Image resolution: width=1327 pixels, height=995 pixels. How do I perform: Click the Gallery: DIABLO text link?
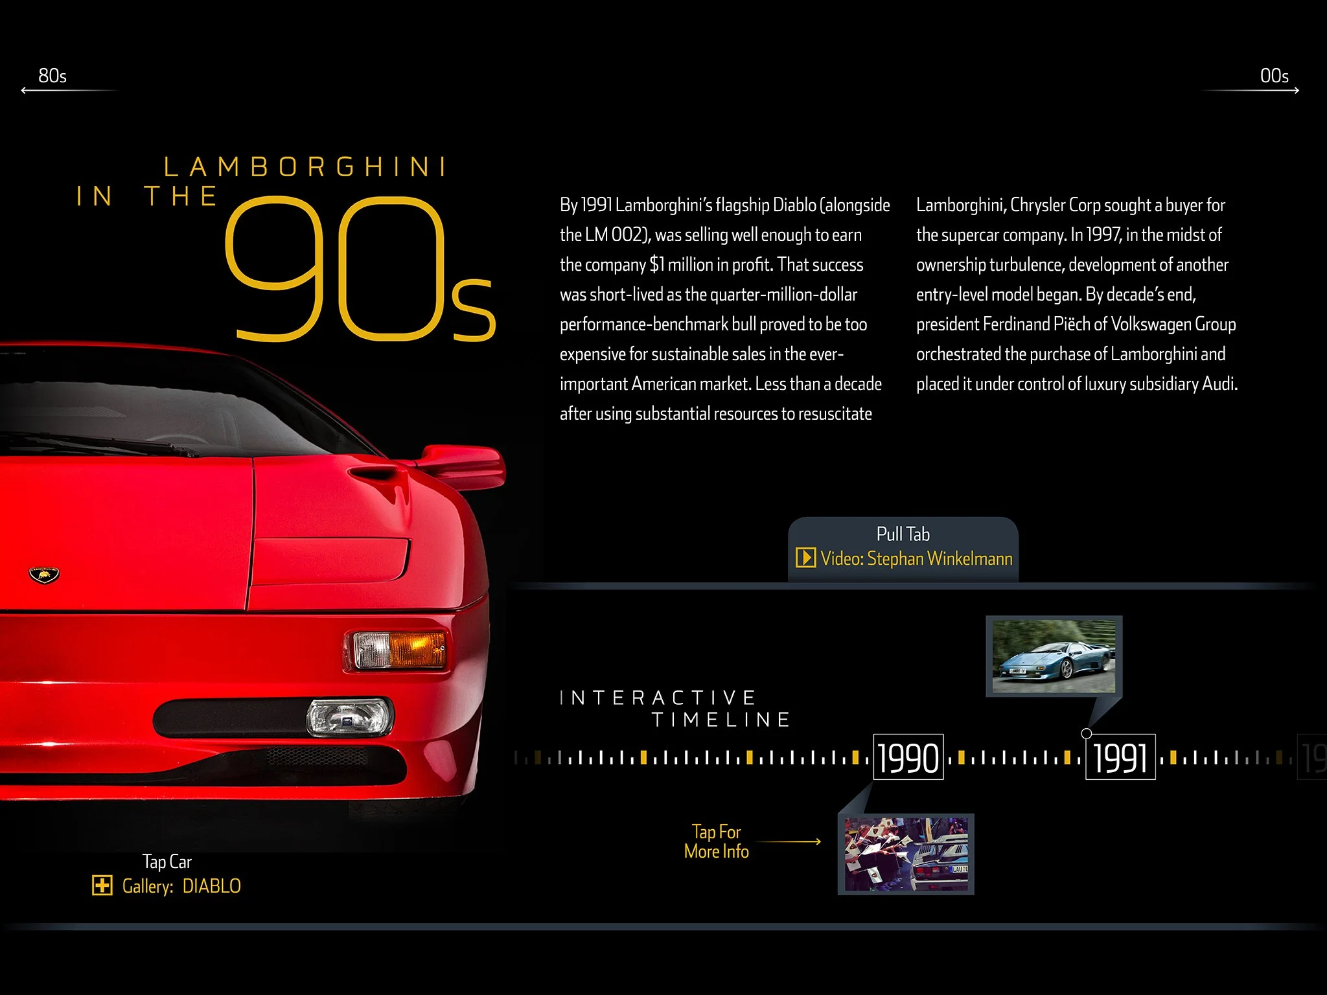point(180,886)
